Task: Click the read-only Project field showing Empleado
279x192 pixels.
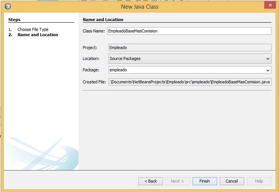Action: pyautogui.click(x=189, y=48)
